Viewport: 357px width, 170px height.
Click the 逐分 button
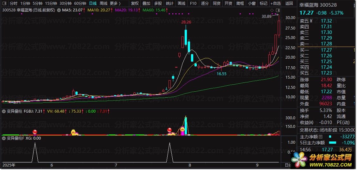[205, 3]
